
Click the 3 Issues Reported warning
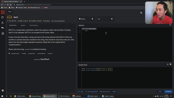coord(58,21)
